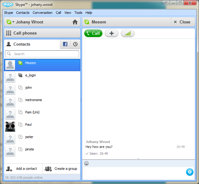
Task: Open the Call menu
Action: [x=58, y=13]
